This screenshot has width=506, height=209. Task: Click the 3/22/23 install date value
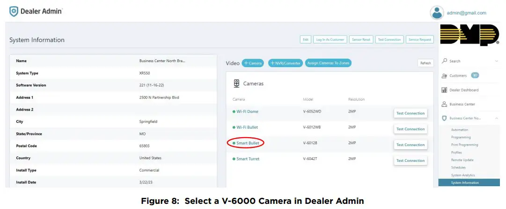(x=145, y=182)
